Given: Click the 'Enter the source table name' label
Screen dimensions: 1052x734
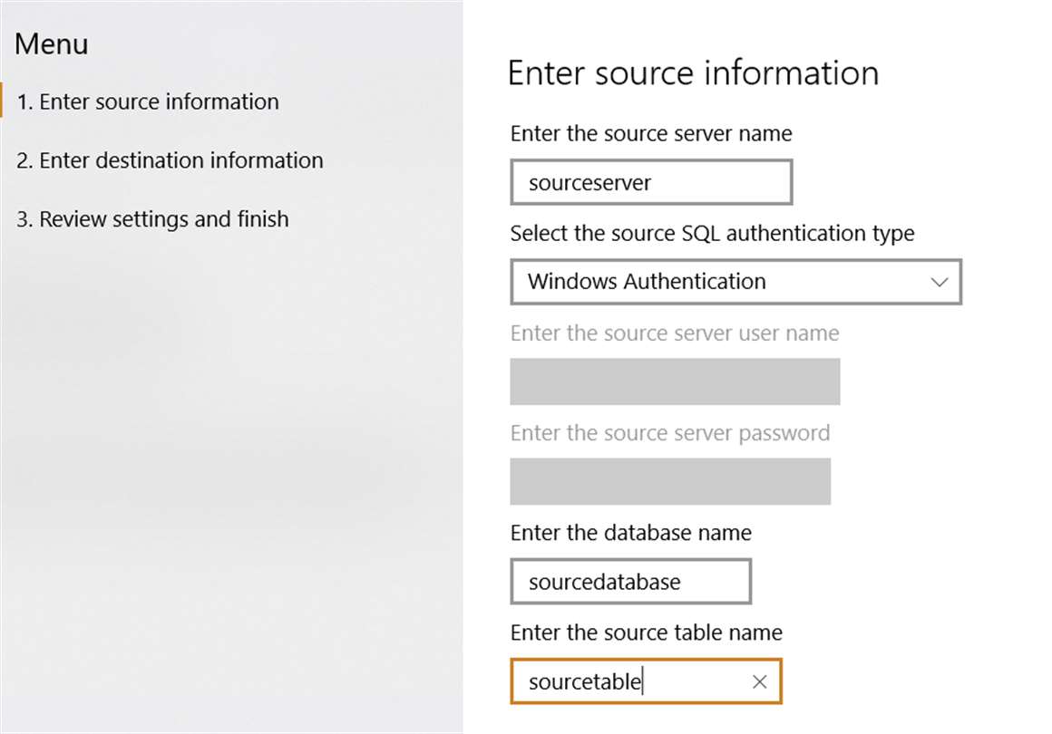Looking at the screenshot, I should pyautogui.click(x=647, y=633).
